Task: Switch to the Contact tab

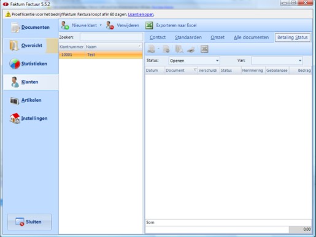Action: pyautogui.click(x=158, y=37)
